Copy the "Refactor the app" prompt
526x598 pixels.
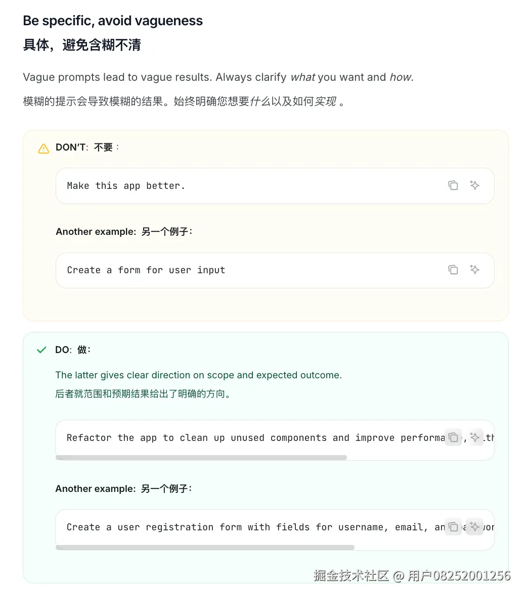(453, 437)
